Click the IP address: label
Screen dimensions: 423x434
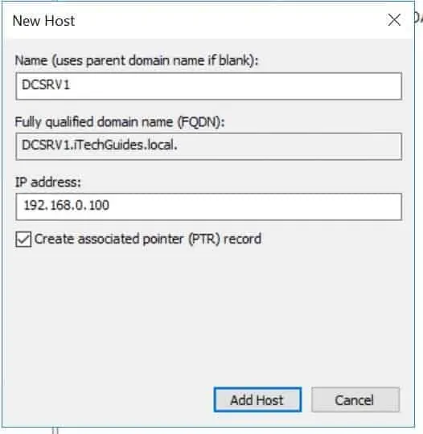click(x=47, y=182)
